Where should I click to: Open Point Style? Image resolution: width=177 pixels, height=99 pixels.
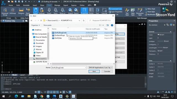150,12
